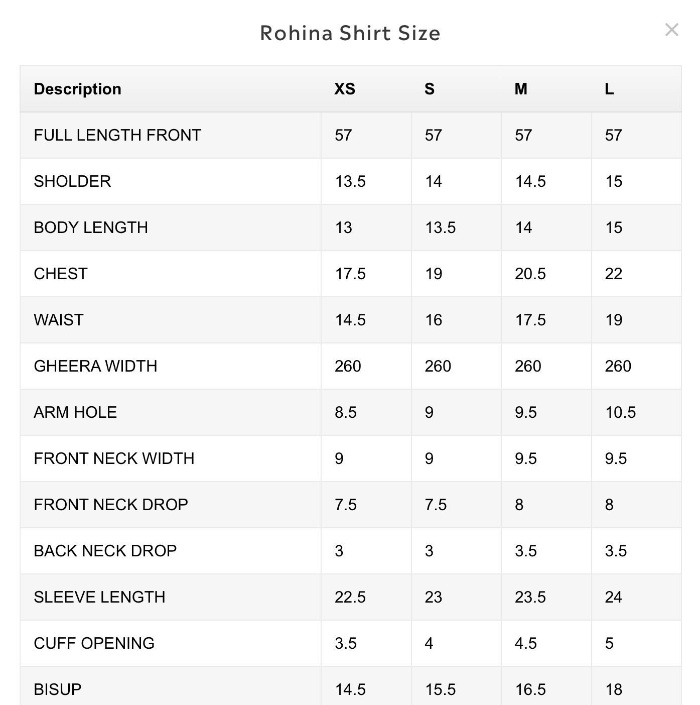The image size is (700, 705).
Task: Click the L size column header
Action: [609, 89]
